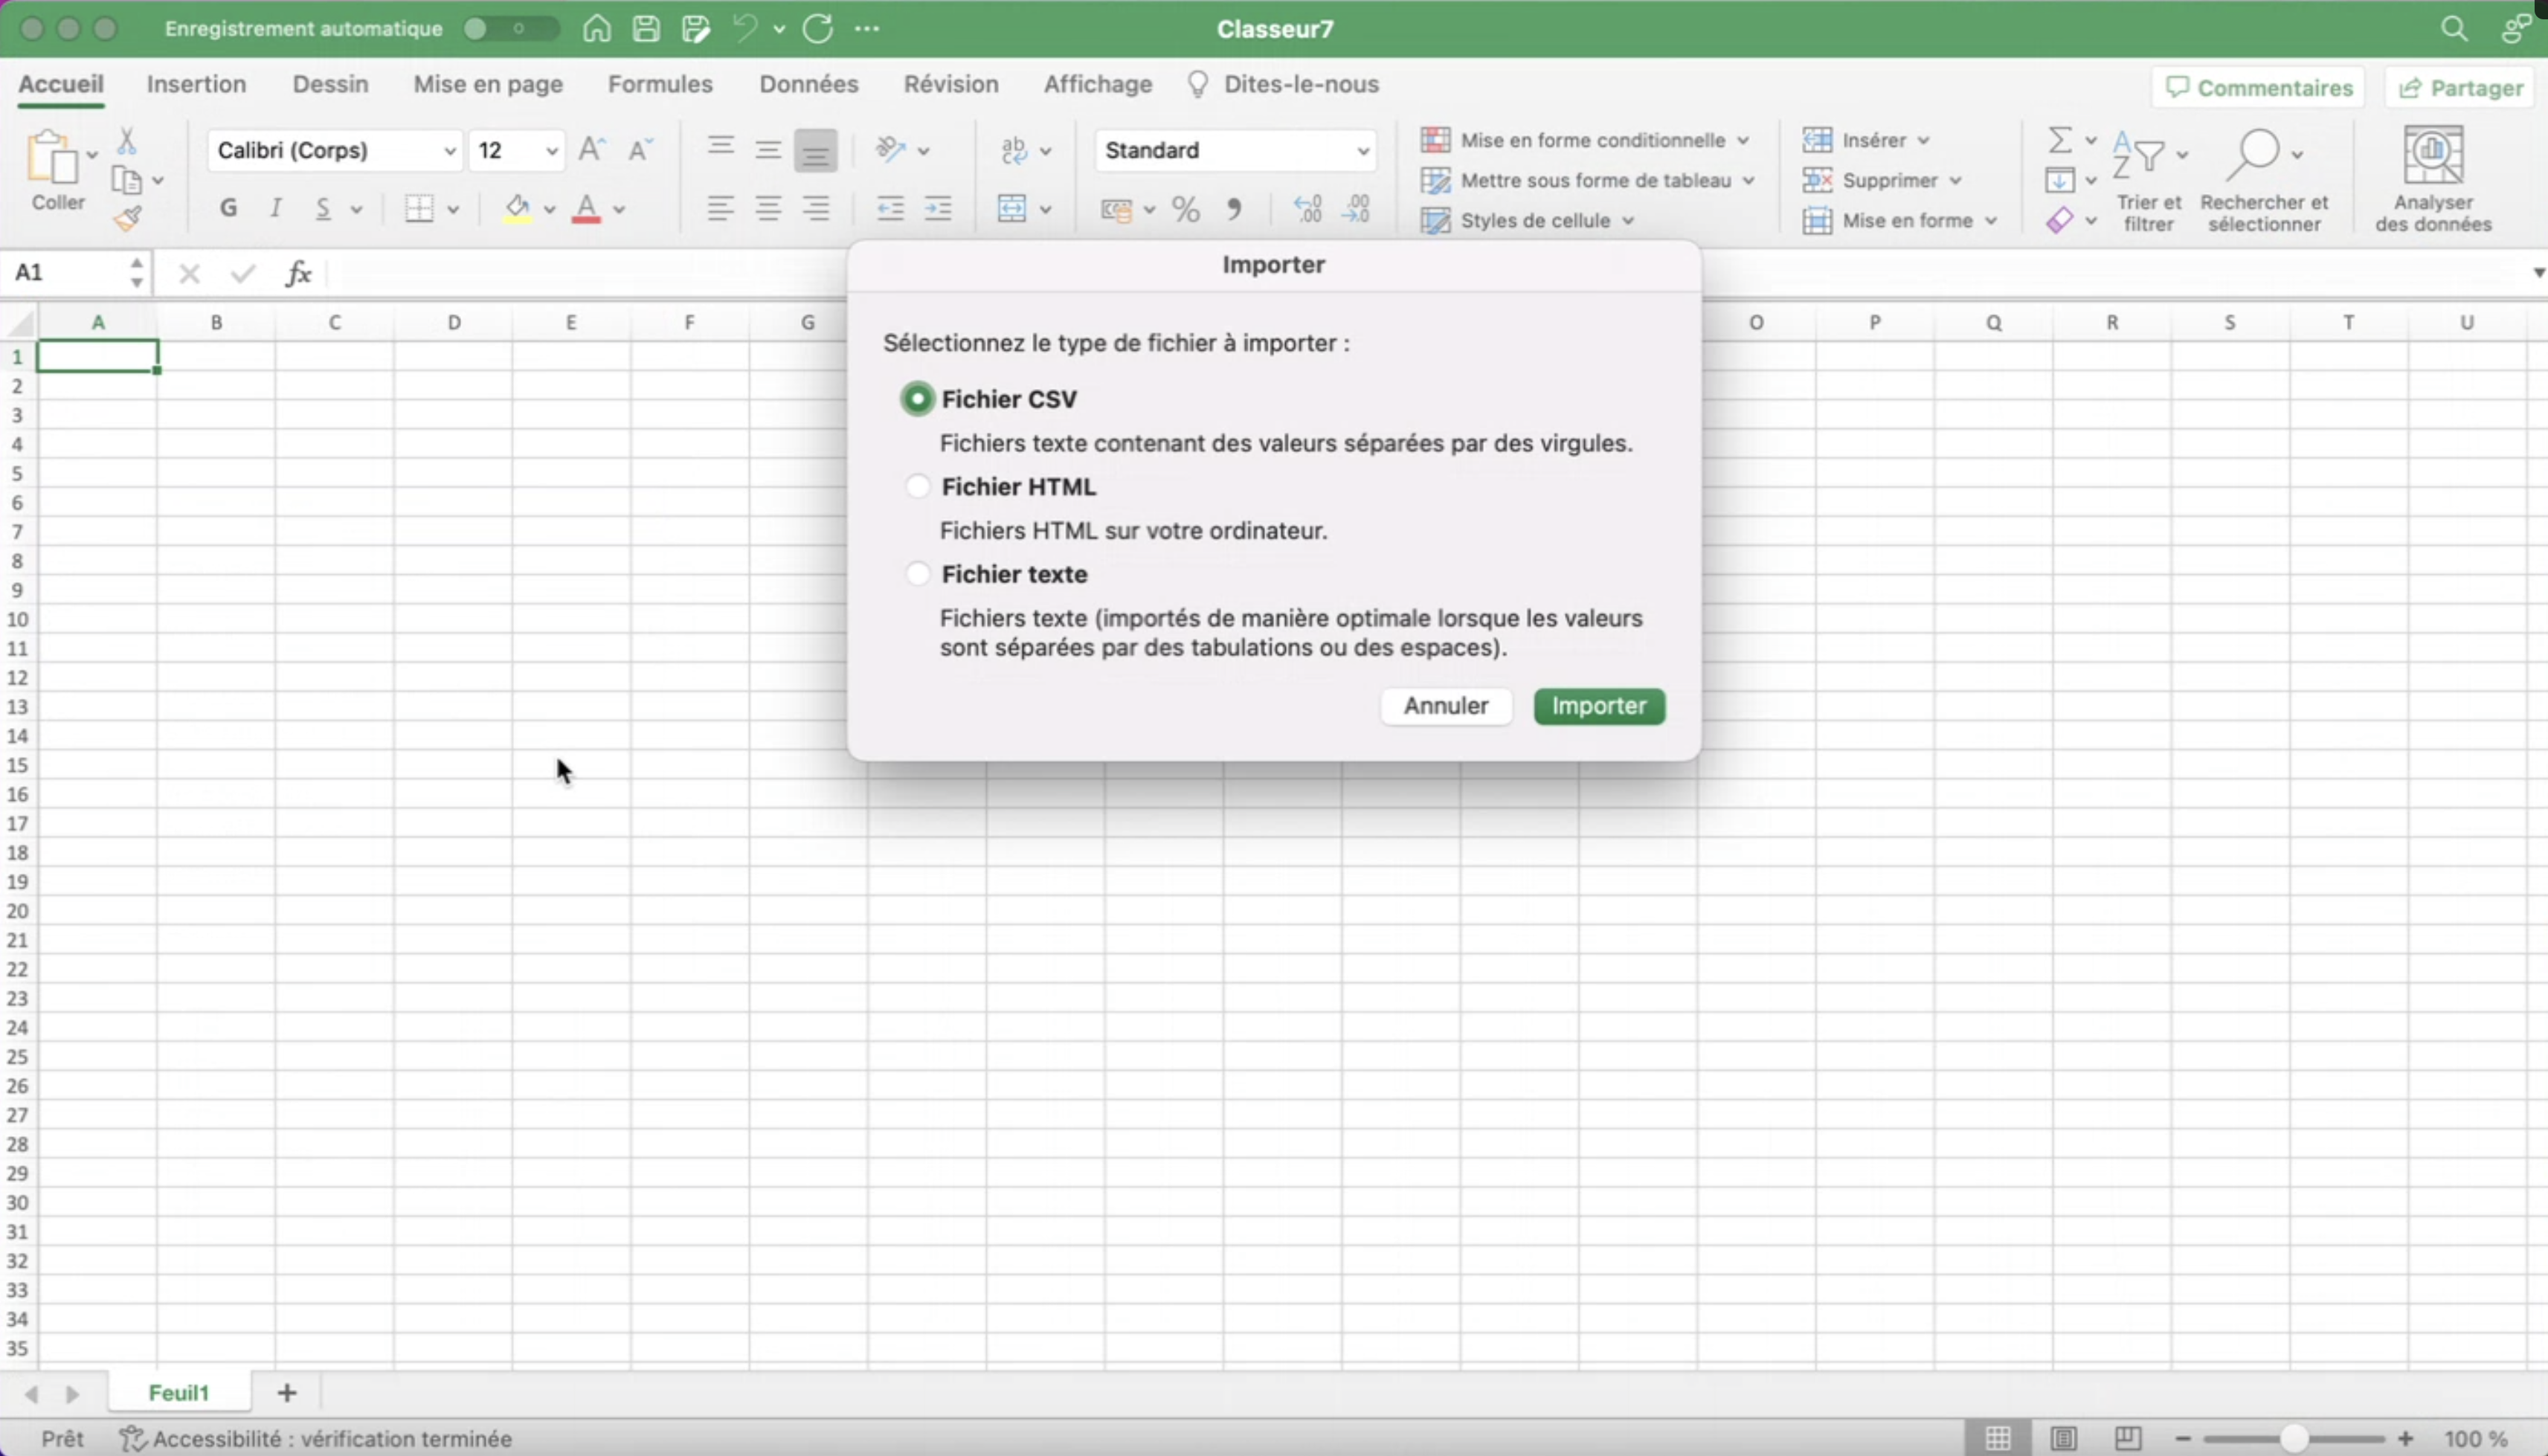Screen dimensions: 2548x1456
Task: Click the Redo circular arrow icon
Action: click(x=818, y=28)
